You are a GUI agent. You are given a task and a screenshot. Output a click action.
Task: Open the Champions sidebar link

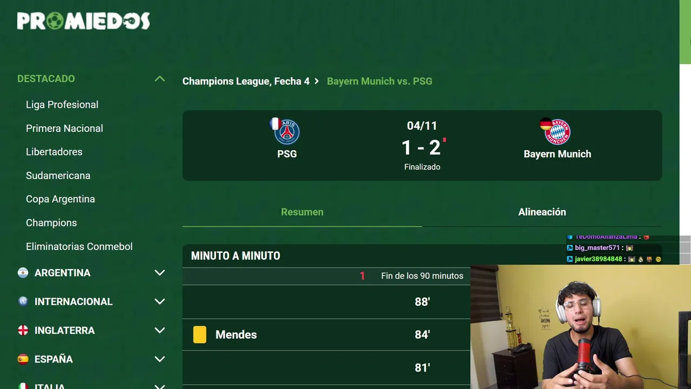[51, 223]
